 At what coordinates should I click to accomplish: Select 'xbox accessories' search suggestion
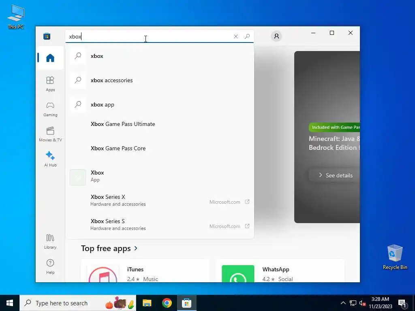(160, 81)
